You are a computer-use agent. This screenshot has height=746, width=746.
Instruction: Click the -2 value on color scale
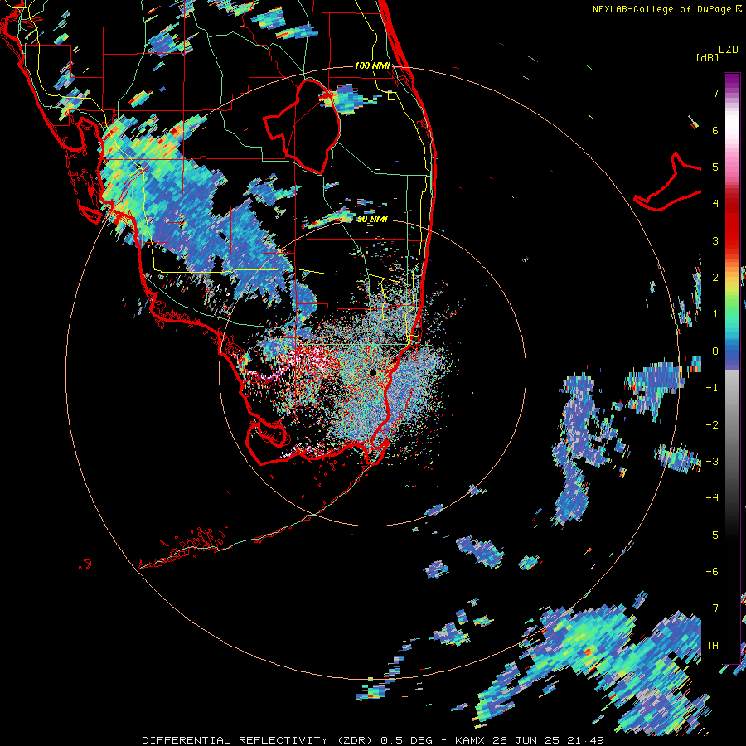pyautogui.click(x=712, y=425)
